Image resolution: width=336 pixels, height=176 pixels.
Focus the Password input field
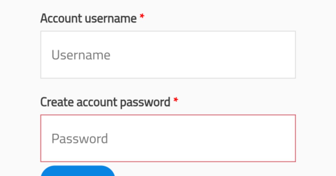click(x=168, y=138)
